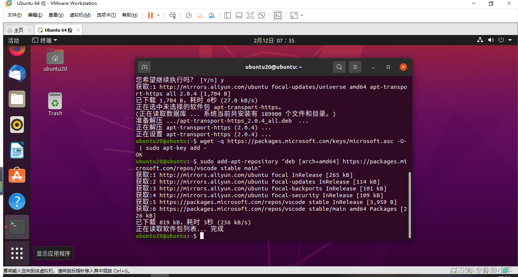Click the 获取:3 focal-backports InRelease line
The image size is (518, 277).
click(x=261, y=189)
